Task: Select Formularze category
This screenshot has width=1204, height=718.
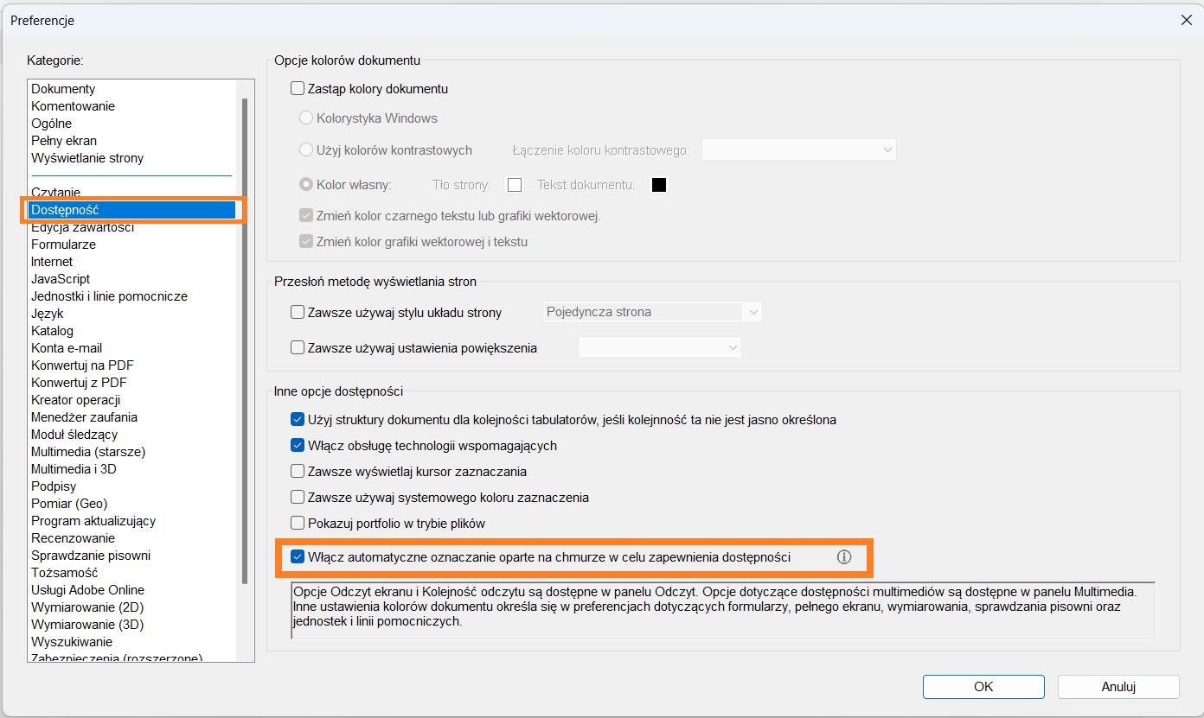Action: pyautogui.click(x=63, y=245)
